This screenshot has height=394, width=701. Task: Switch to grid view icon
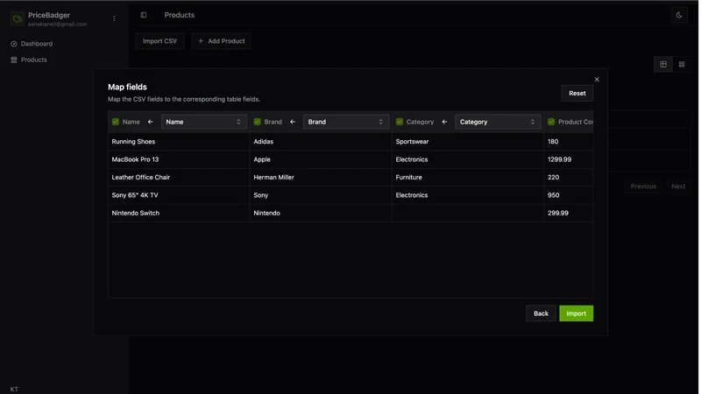pos(682,64)
